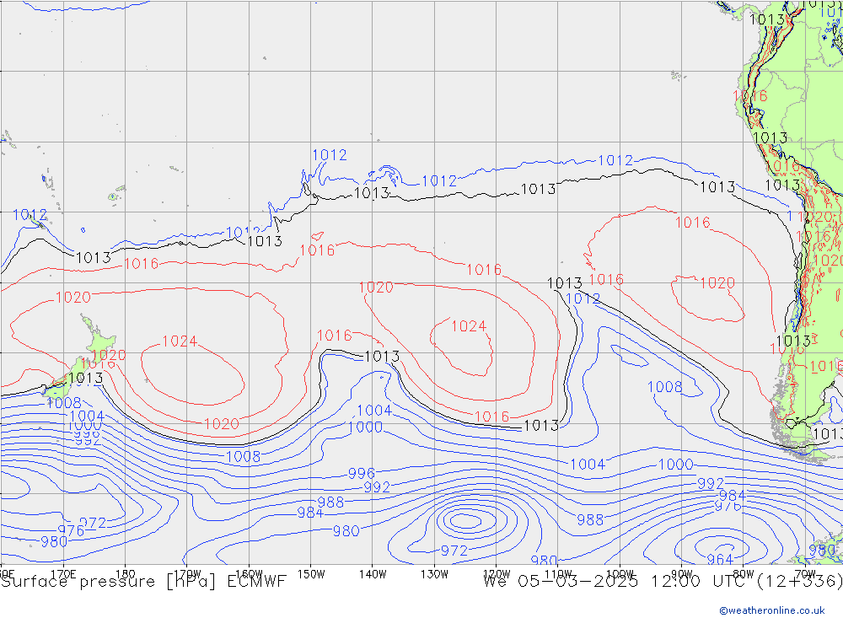843x618 pixels.
Task: Click the 1020 label off the Chile coast
Action: (x=717, y=283)
